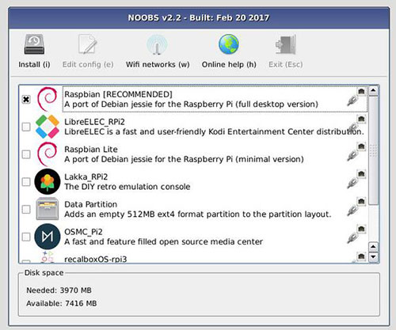
Task: Click the Raspbian Lite swirl logo
Action: click(x=47, y=154)
